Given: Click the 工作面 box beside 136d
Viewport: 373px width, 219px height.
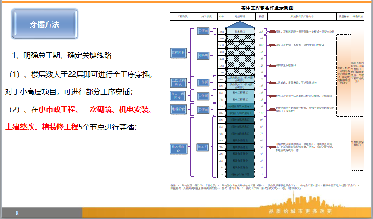Looking at the screenshot, I should click(203, 31).
